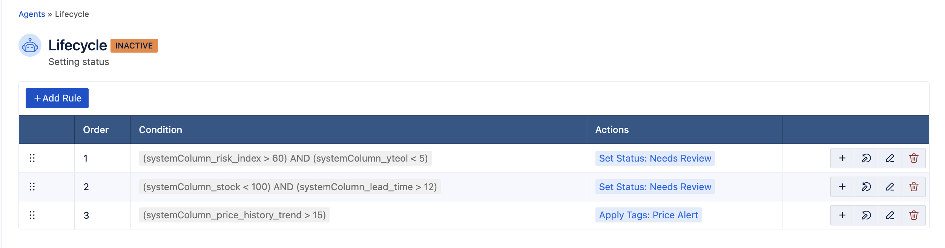Viewport: 945px width, 248px height.
Task: Click the plus icon on rule 3
Action: point(842,215)
